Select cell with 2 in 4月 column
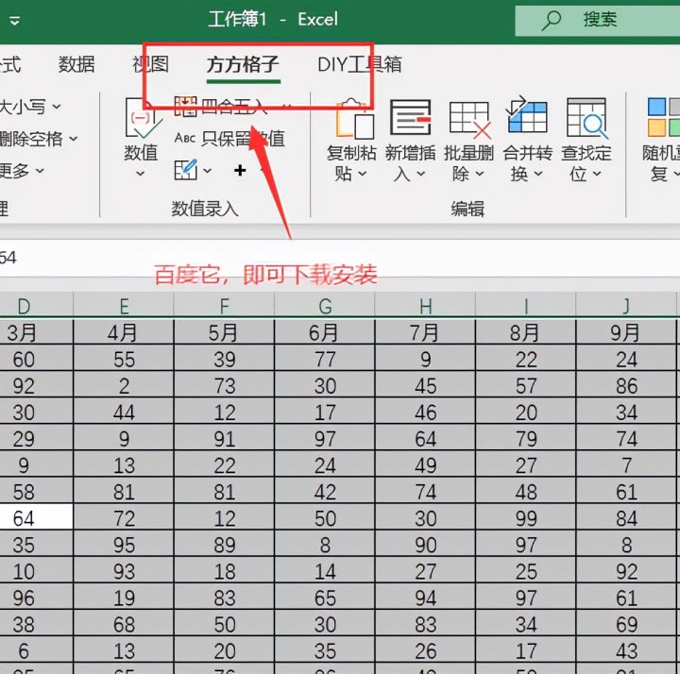The width and height of the screenshot is (680, 674). click(x=124, y=386)
